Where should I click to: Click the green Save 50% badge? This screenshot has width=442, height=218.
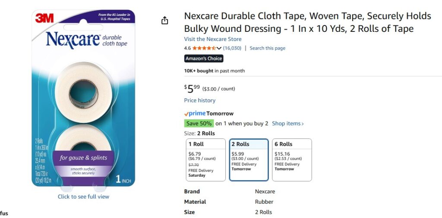click(199, 124)
